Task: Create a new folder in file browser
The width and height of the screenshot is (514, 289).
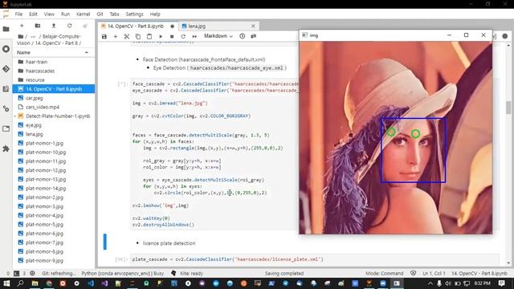Action: (38, 26)
